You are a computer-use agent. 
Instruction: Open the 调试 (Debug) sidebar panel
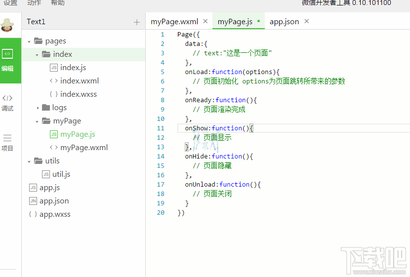click(x=7, y=103)
